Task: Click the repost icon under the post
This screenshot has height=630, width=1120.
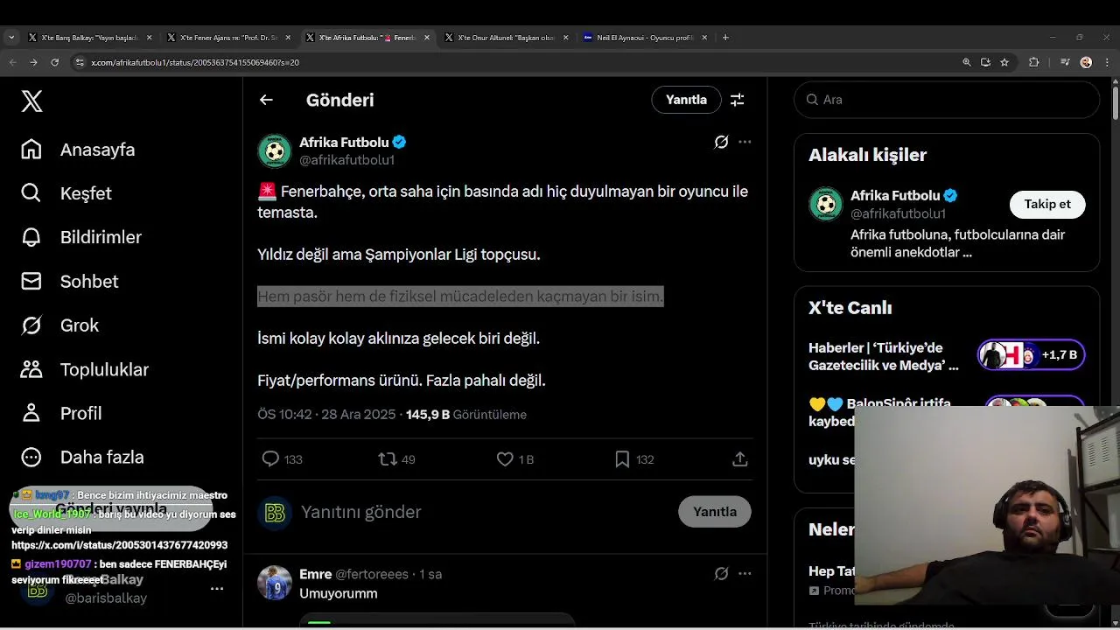Action: pyautogui.click(x=387, y=459)
